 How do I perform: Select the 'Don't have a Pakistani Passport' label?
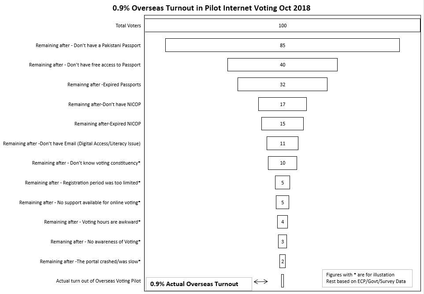tap(88, 45)
